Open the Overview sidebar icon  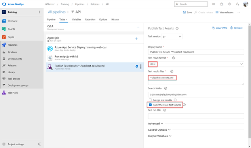pyautogui.click(x=4, y=21)
